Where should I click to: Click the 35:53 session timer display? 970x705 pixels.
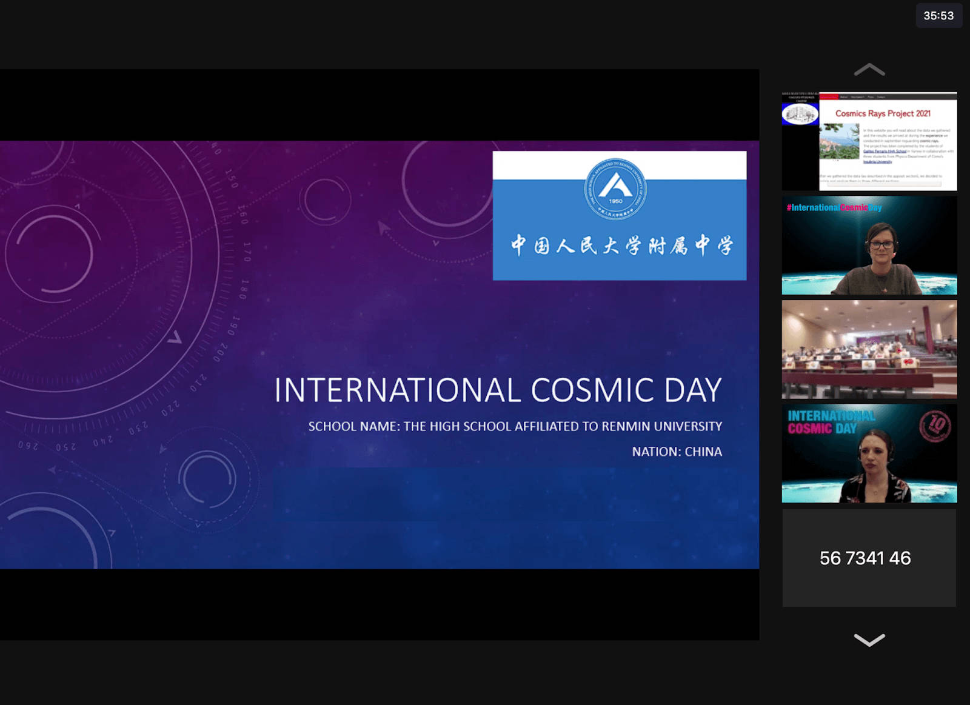point(938,16)
